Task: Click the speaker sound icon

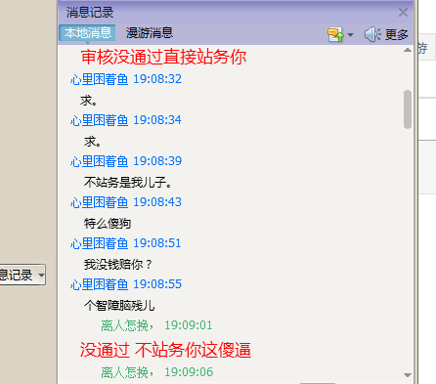Action: point(372,34)
